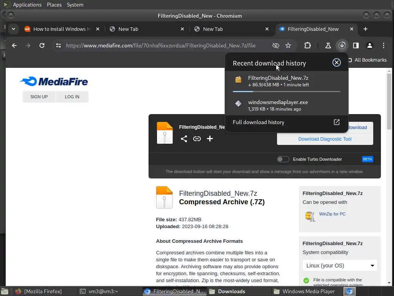Screen dimensions: 394x296
Task: Open Full download history
Action: click(286, 122)
